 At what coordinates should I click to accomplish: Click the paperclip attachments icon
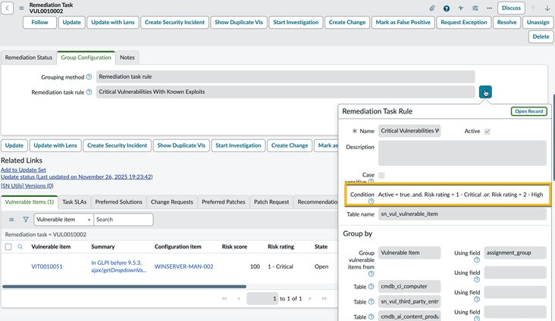tap(432, 8)
